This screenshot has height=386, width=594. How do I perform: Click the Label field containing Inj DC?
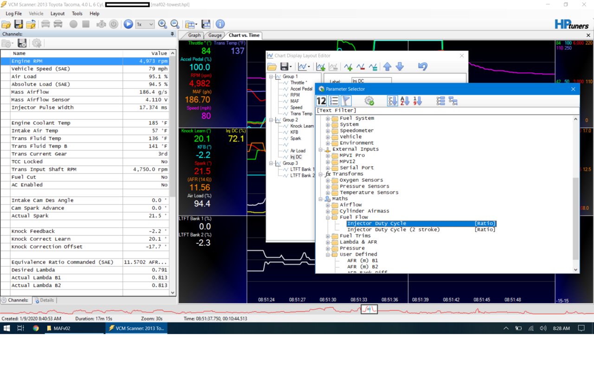[371, 81]
